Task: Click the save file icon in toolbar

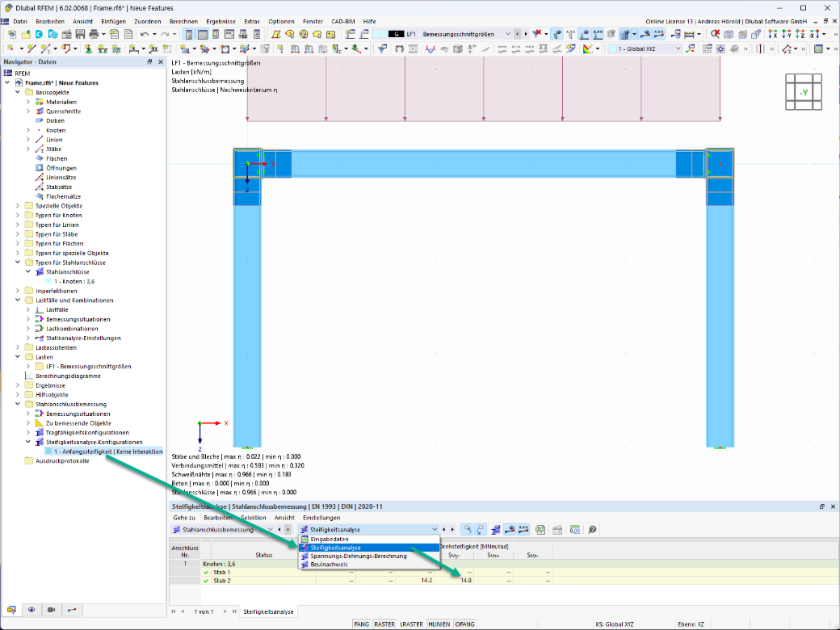Action: (80, 34)
